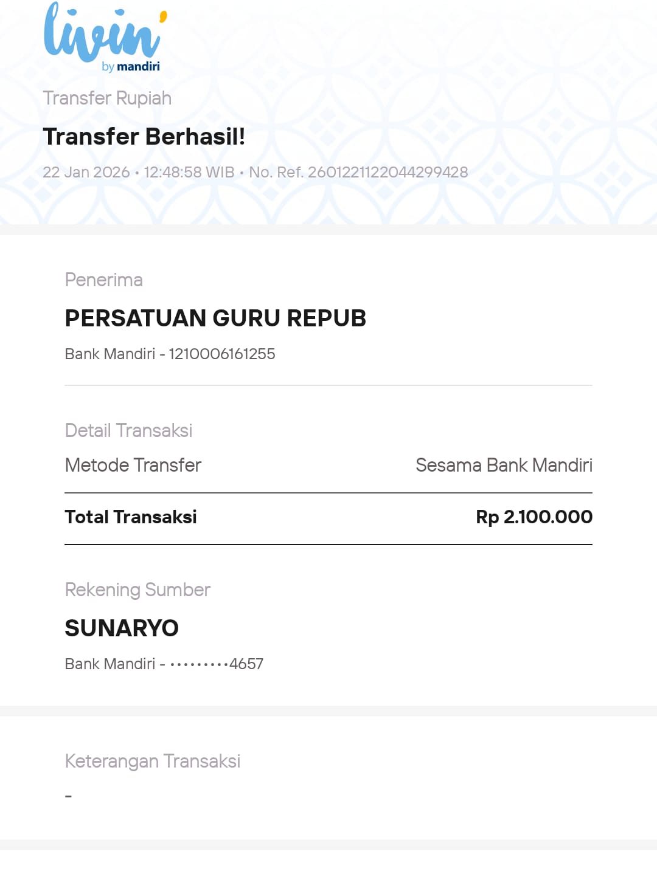Click the Rp 2.100.000 amount

point(534,517)
